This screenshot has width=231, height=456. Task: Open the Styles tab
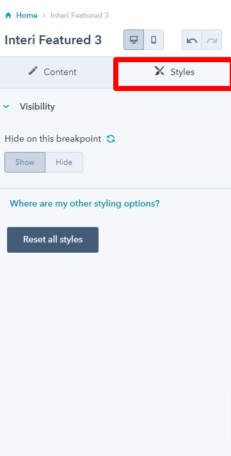(174, 72)
